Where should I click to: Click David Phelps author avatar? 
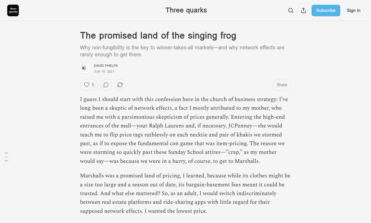[x=85, y=69]
